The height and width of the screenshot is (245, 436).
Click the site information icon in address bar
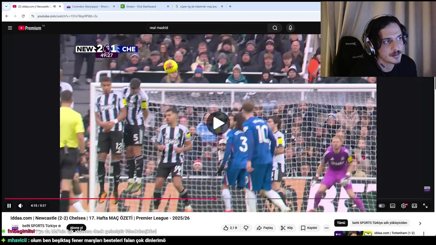pos(33,16)
